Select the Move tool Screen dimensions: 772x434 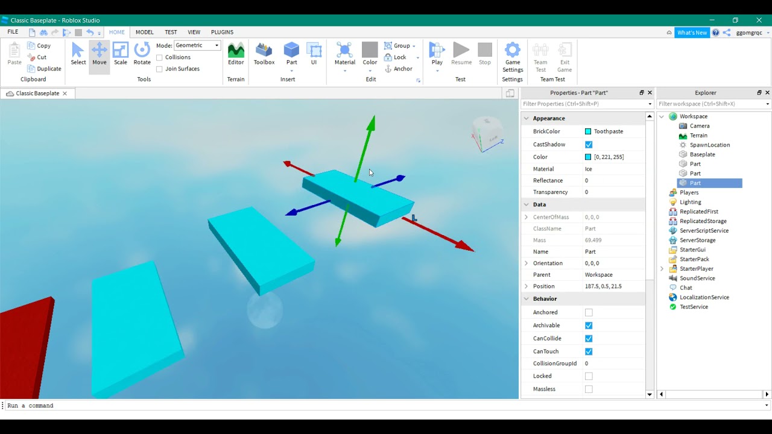[x=100, y=54]
